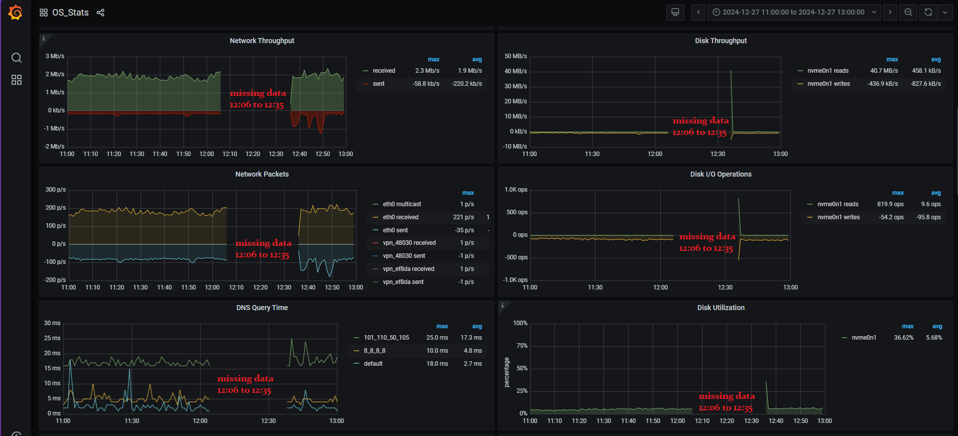Toggle vpn_ef8da received series
Viewport: 958px width, 436px height.
click(408, 269)
